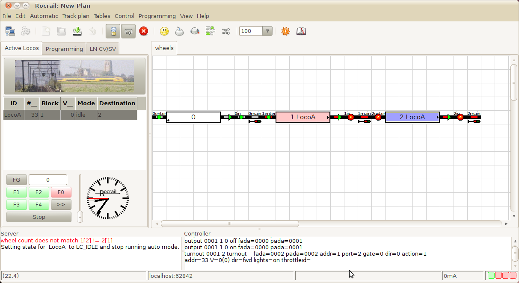The height and width of the screenshot is (283, 519).
Task: Open the zoom 100 dropdown arrow
Action: (267, 31)
